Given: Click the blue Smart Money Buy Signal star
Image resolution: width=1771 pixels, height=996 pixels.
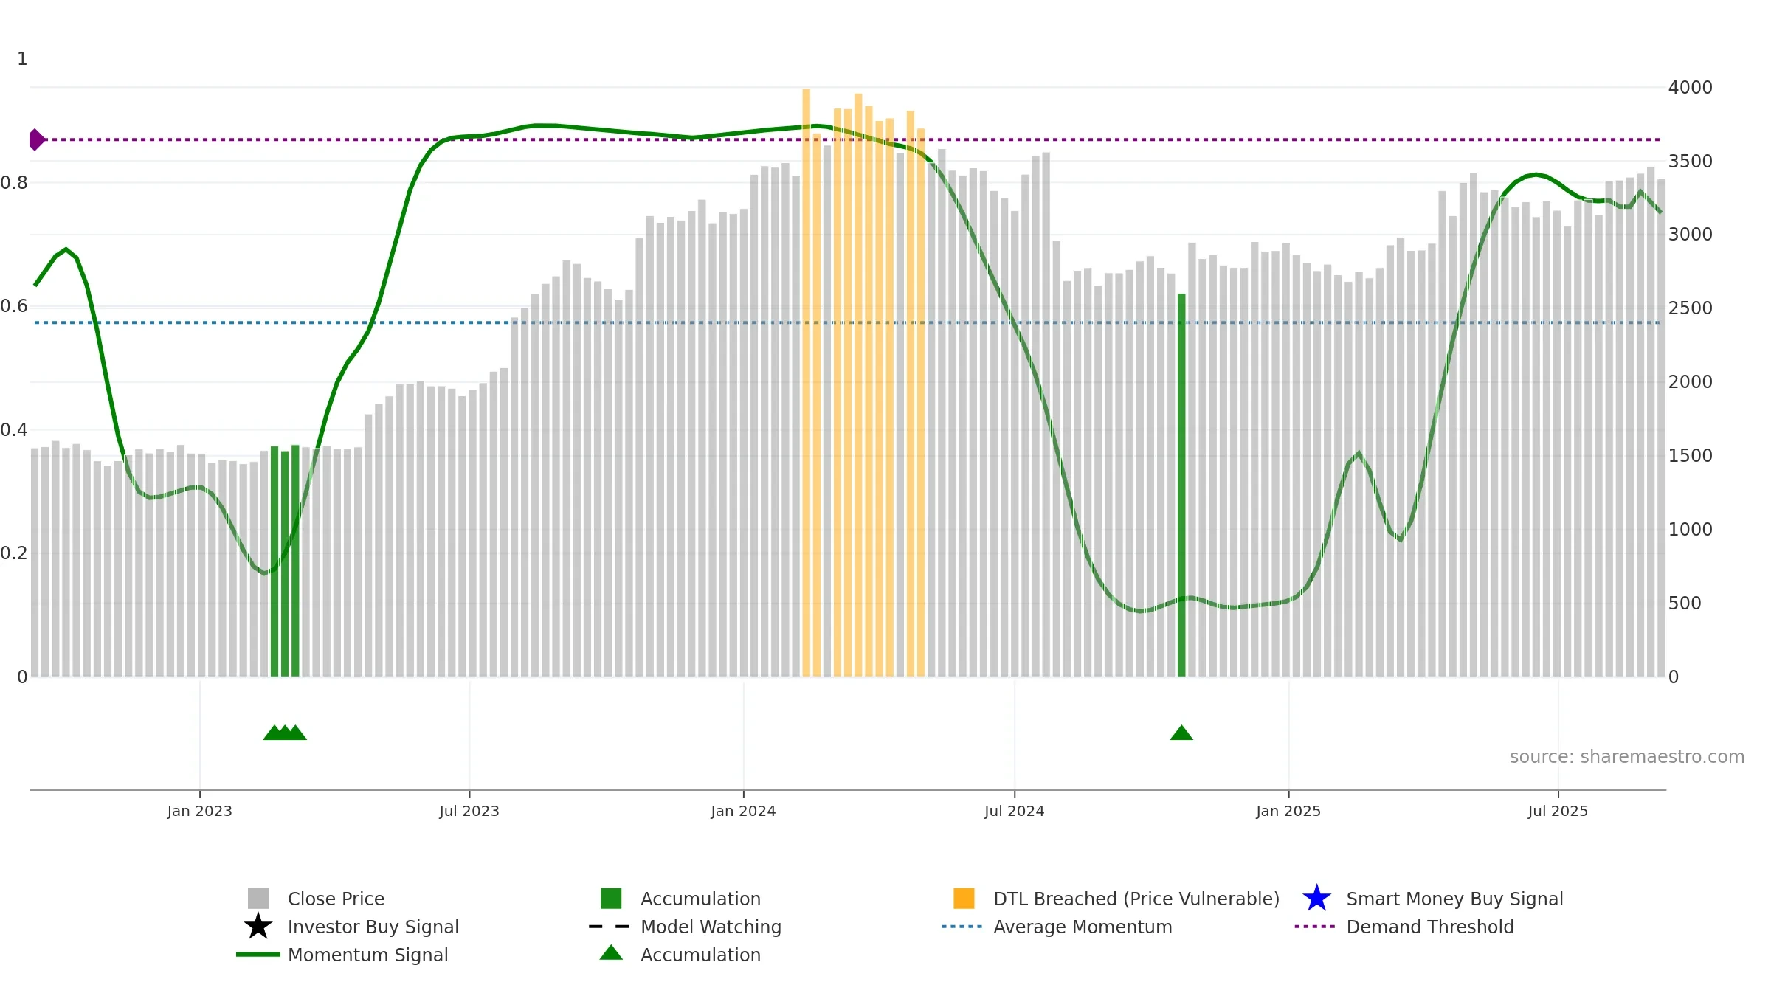Looking at the screenshot, I should coord(1316,899).
